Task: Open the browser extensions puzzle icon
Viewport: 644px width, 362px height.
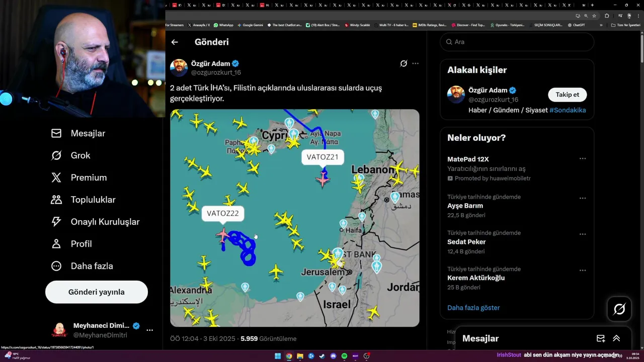Action: click(x=607, y=16)
